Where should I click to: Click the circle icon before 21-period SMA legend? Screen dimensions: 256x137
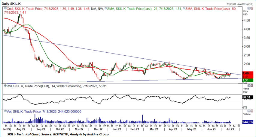click(106, 8)
